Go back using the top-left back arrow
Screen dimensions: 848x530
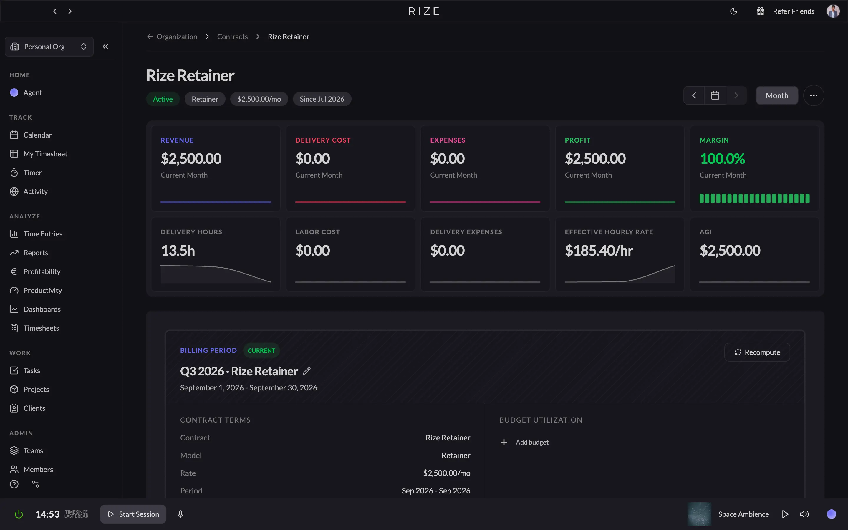tap(55, 11)
